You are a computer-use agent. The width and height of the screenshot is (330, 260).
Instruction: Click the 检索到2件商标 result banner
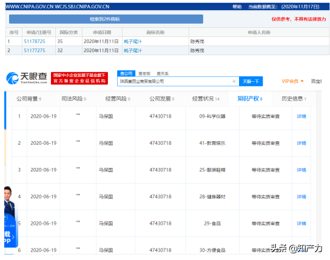[106, 19]
